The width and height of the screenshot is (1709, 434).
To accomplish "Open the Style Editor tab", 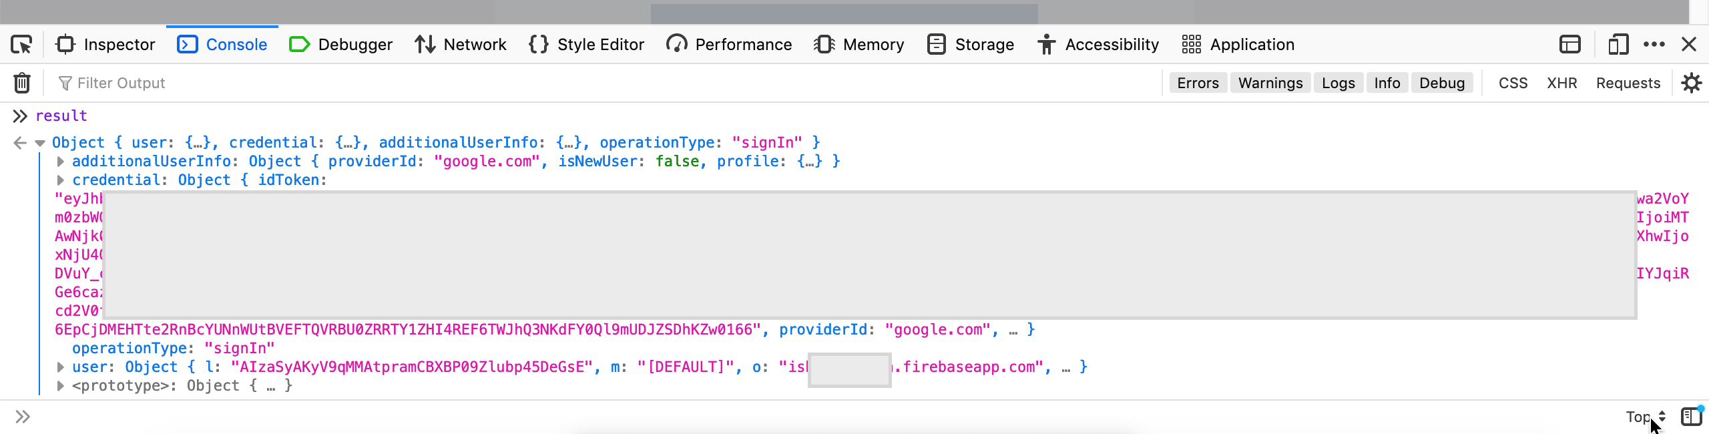I will pyautogui.click(x=586, y=45).
